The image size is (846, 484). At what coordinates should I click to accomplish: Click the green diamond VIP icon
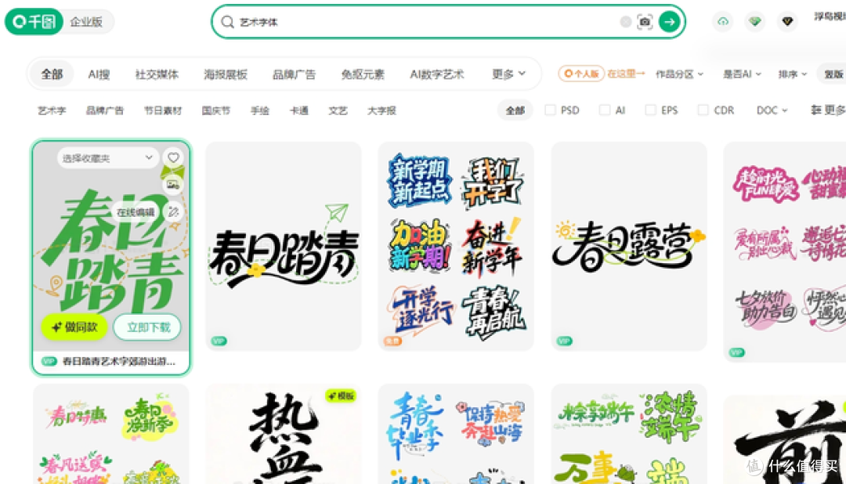pyautogui.click(x=755, y=22)
